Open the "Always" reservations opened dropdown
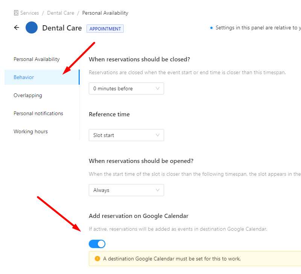The width and height of the screenshot is (301, 274). point(126,190)
